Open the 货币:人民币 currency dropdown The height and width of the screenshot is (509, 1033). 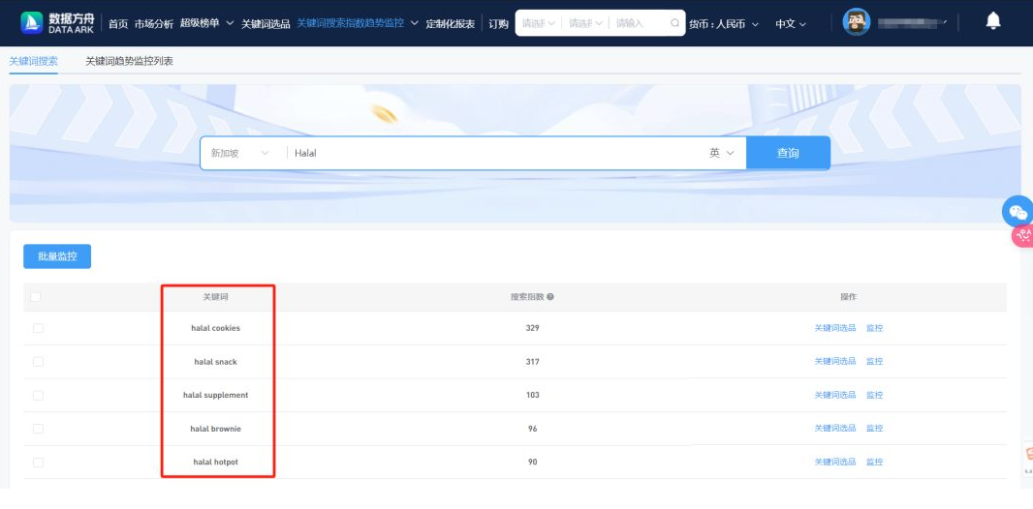pyautogui.click(x=724, y=23)
